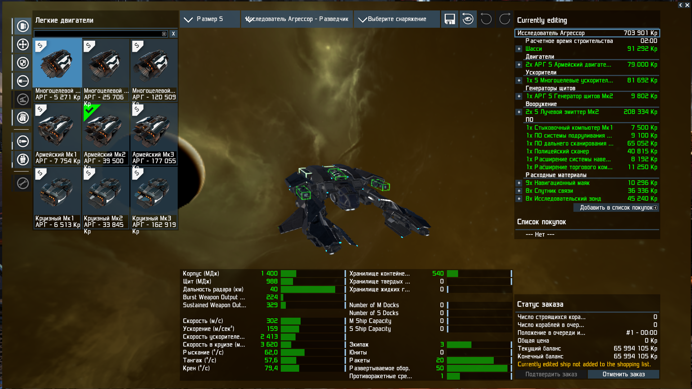Open the crew category icon

[23, 159]
